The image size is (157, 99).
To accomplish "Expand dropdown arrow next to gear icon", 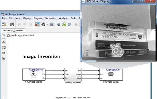I will pos(47,24).
